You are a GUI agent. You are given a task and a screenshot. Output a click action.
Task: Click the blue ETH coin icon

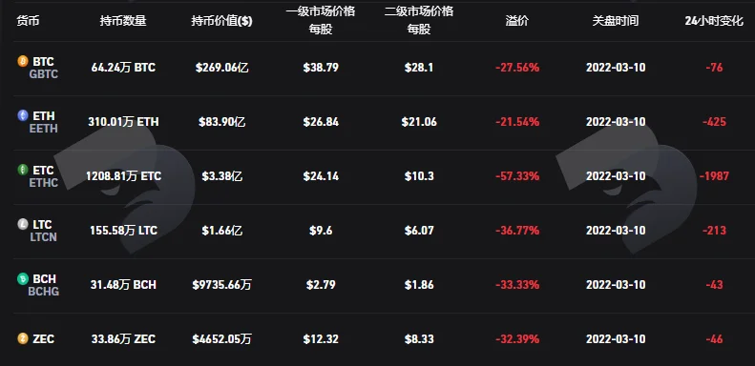[23, 115]
